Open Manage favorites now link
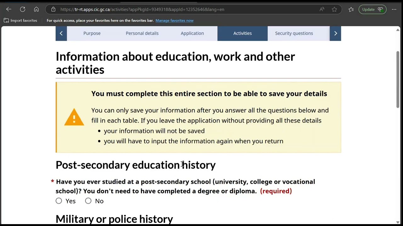The image size is (403, 226). [x=174, y=20]
